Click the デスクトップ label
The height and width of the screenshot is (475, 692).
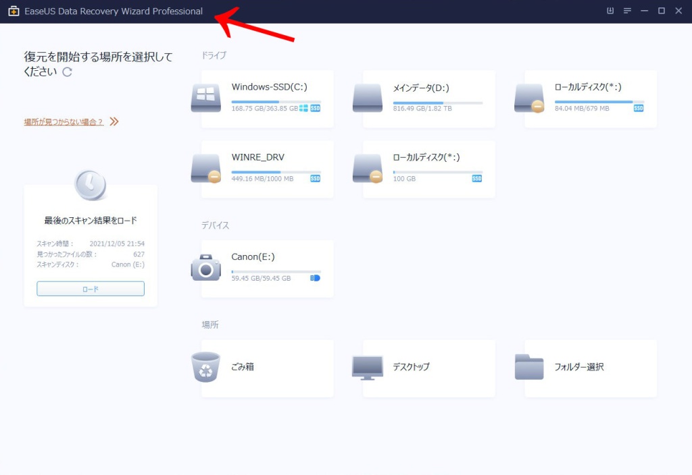411,366
